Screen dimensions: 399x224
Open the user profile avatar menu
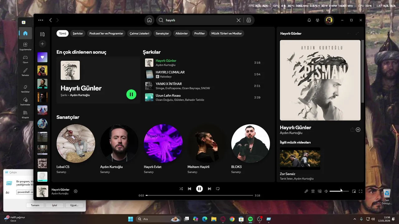329,20
